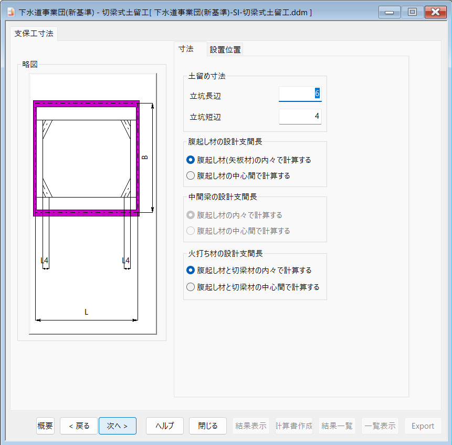This screenshot has width=452, height=445.
Task: Choose 腹起し材と切梁材の中心間で計算する option
Action: [x=191, y=287]
